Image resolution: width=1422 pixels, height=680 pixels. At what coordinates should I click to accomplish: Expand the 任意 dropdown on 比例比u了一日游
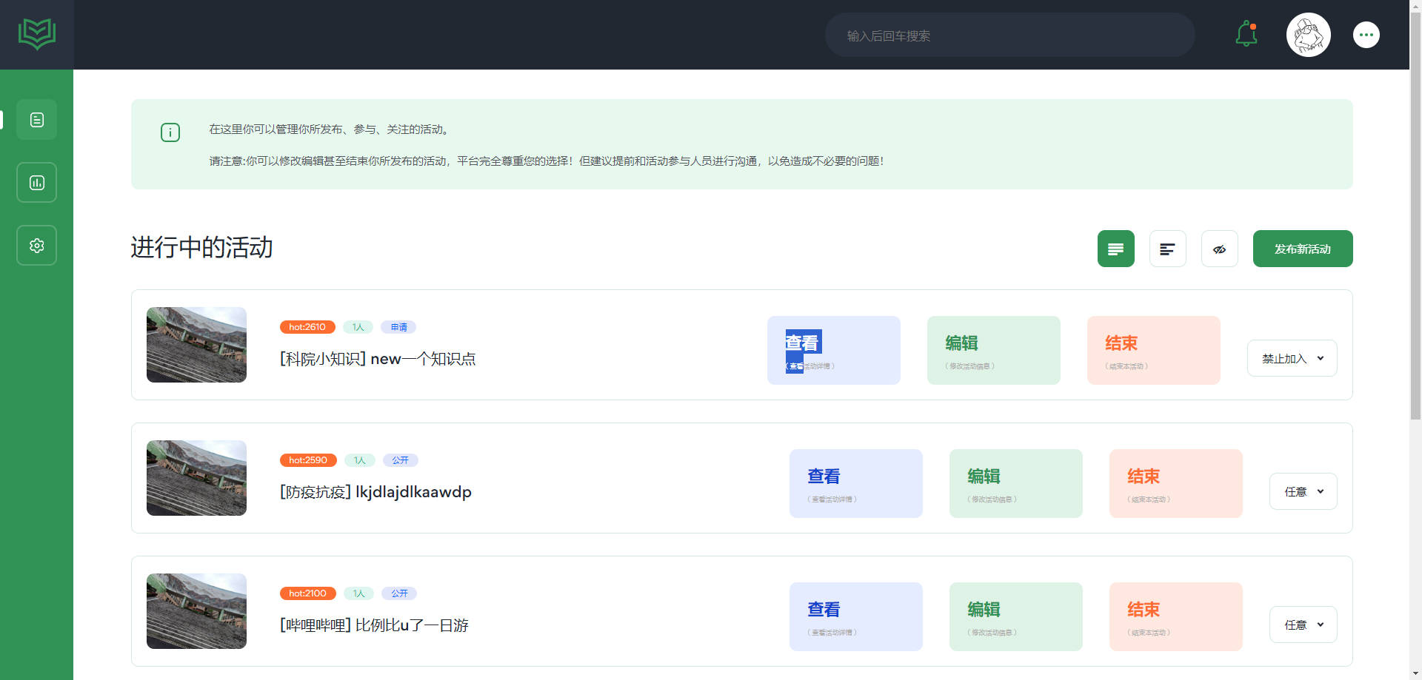[x=1303, y=624]
